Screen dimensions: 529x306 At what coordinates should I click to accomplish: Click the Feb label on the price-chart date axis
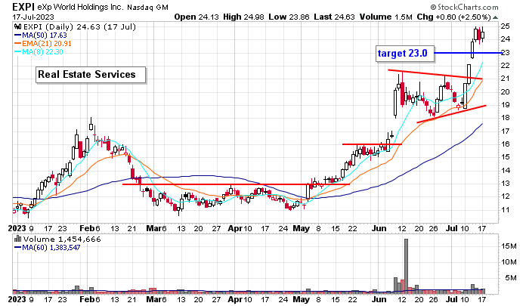point(87,228)
